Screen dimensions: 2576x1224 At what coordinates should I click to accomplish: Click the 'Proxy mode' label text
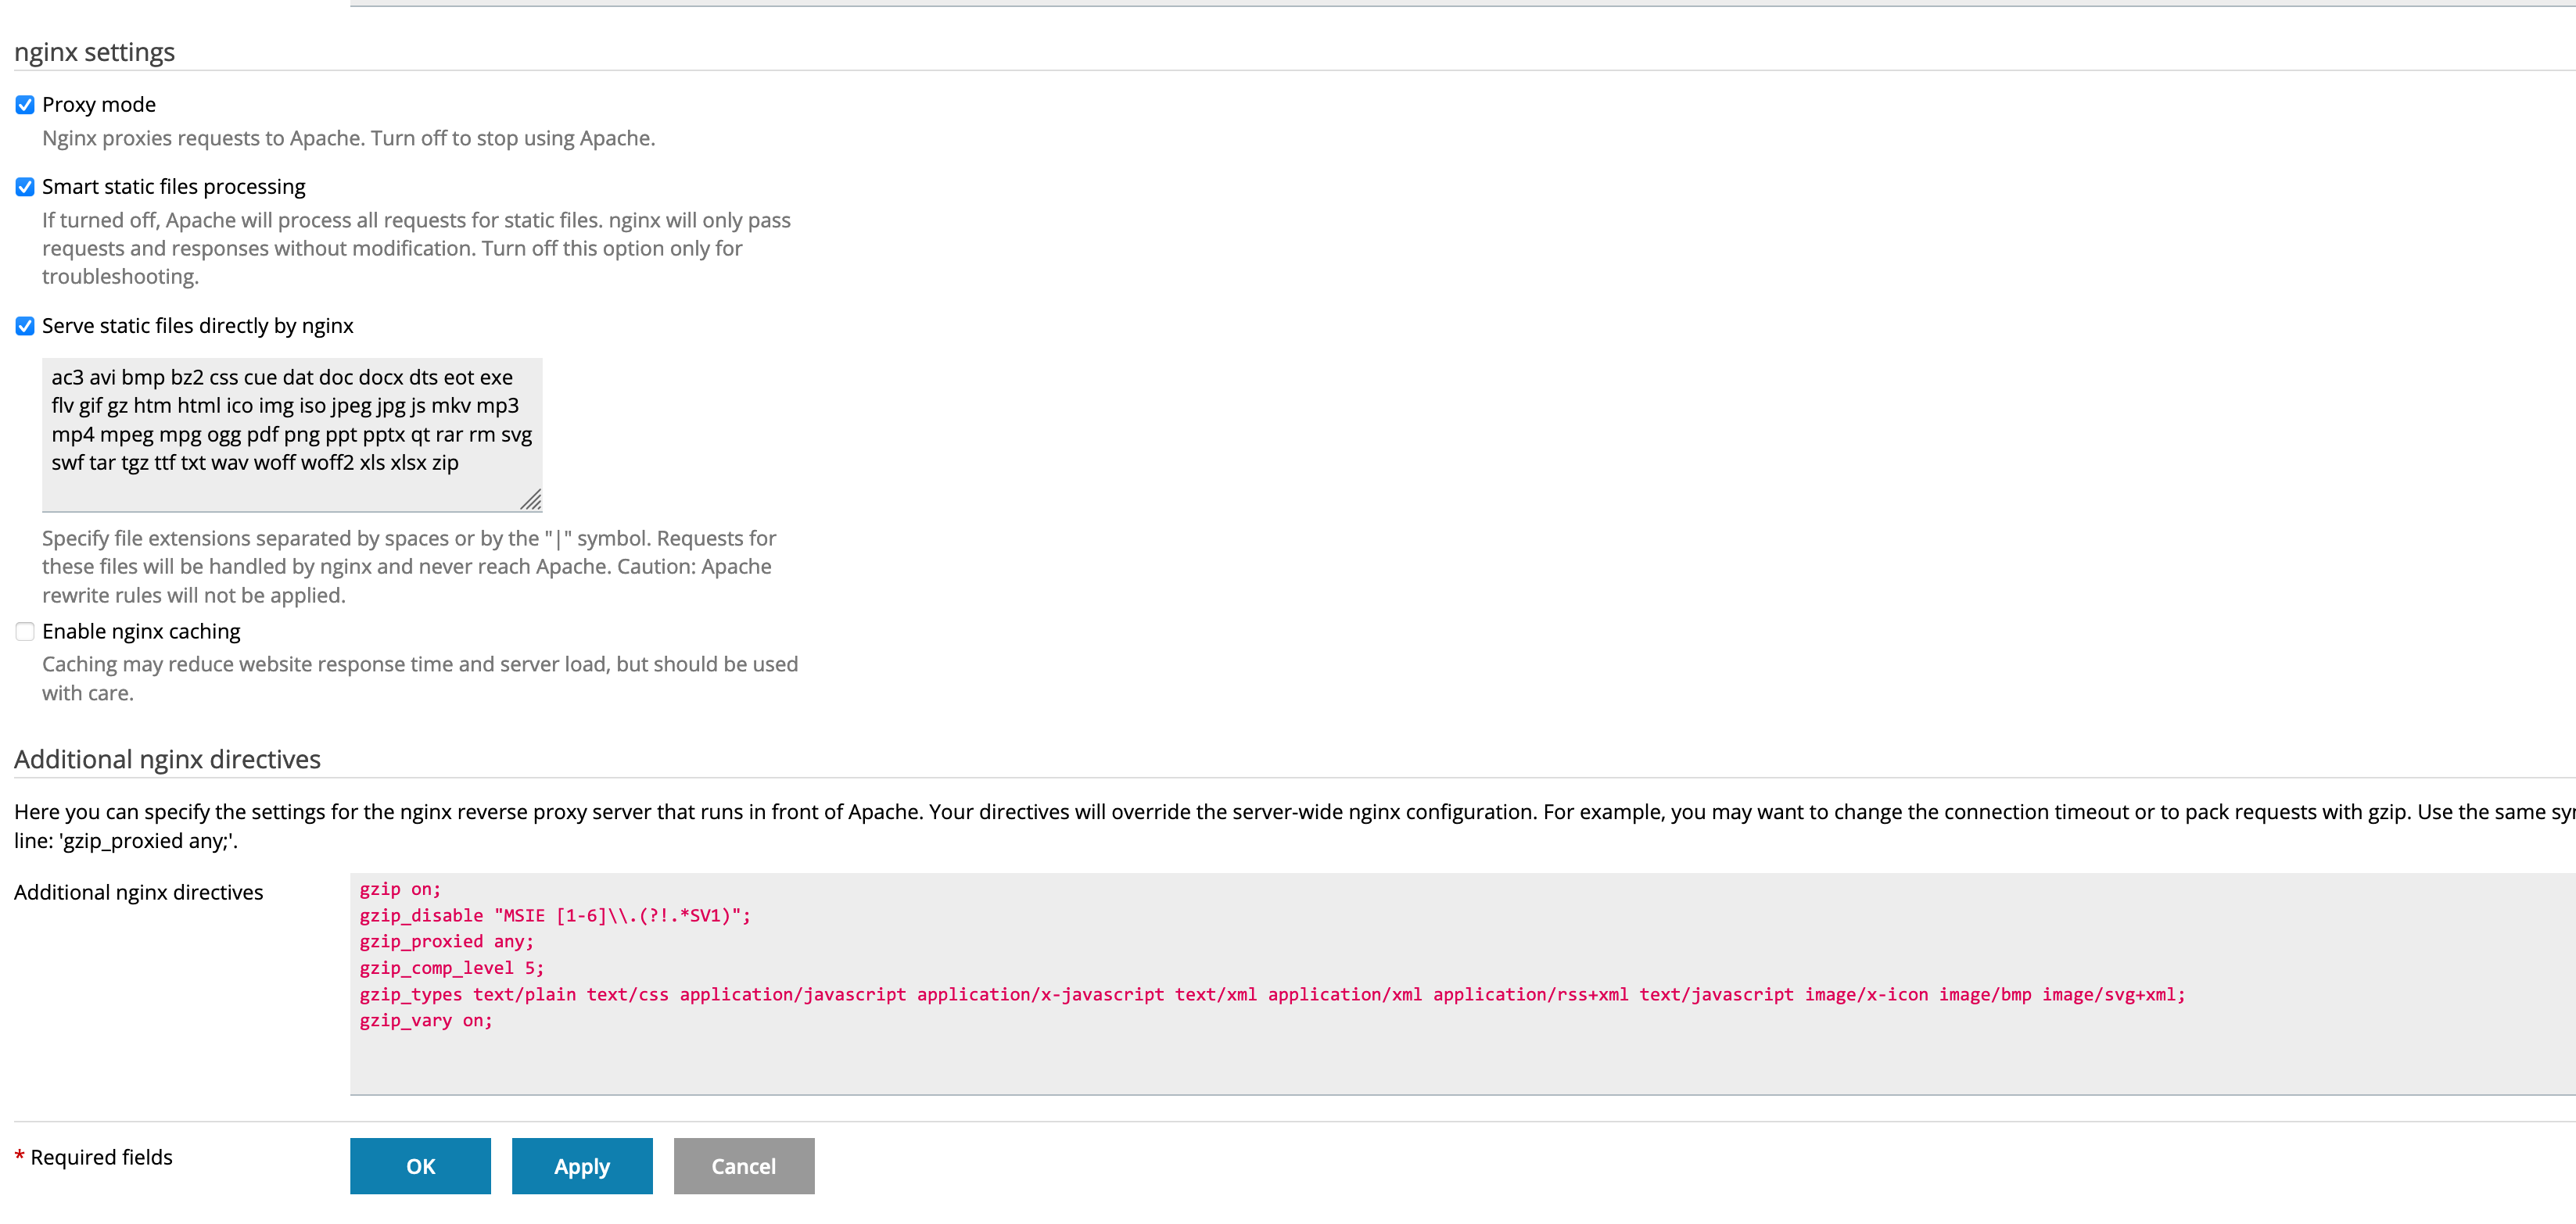click(x=99, y=105)
